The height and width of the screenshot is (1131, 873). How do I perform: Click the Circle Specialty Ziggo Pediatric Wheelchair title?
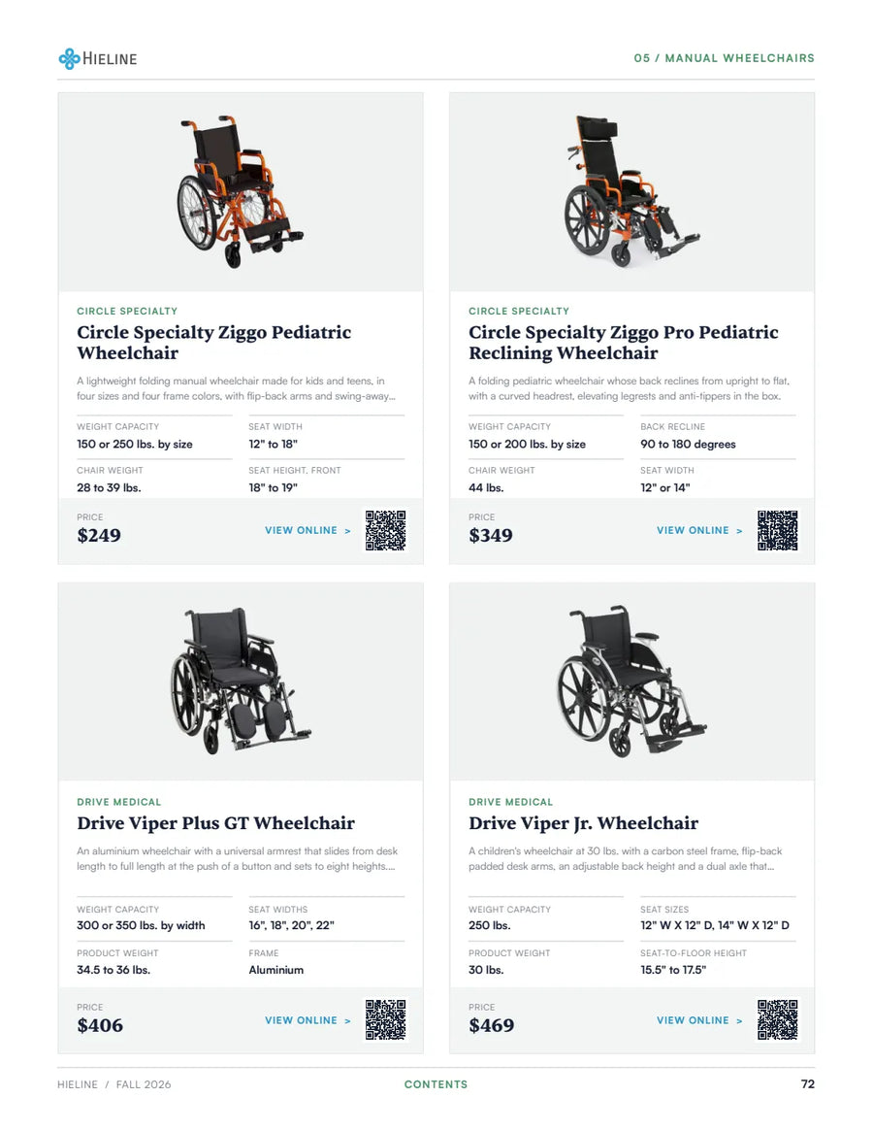click(214, 343)
